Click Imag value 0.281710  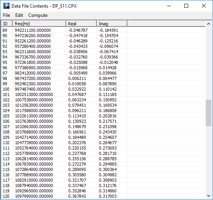point(107,153)
